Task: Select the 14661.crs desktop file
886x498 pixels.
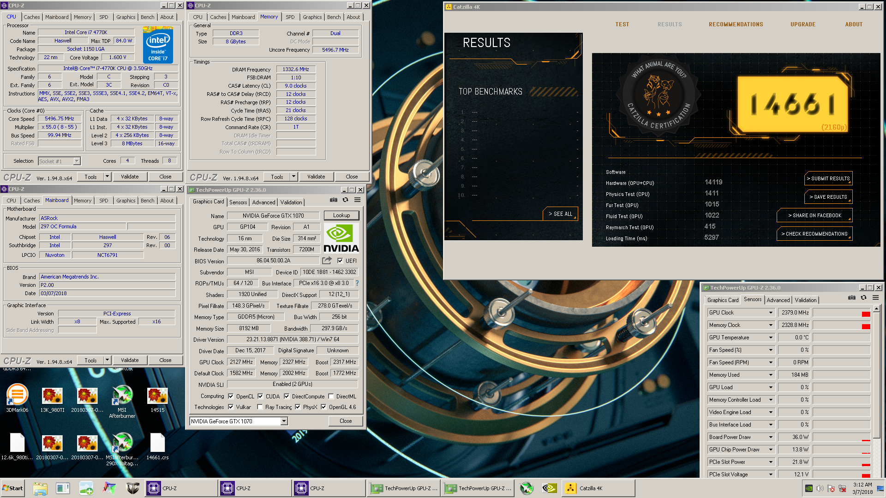Action: tap(157, 446)
